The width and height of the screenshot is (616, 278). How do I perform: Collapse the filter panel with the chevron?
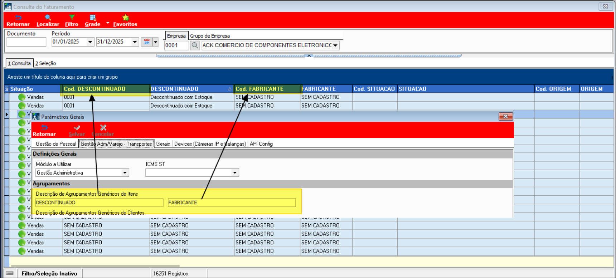pos(309,56)
